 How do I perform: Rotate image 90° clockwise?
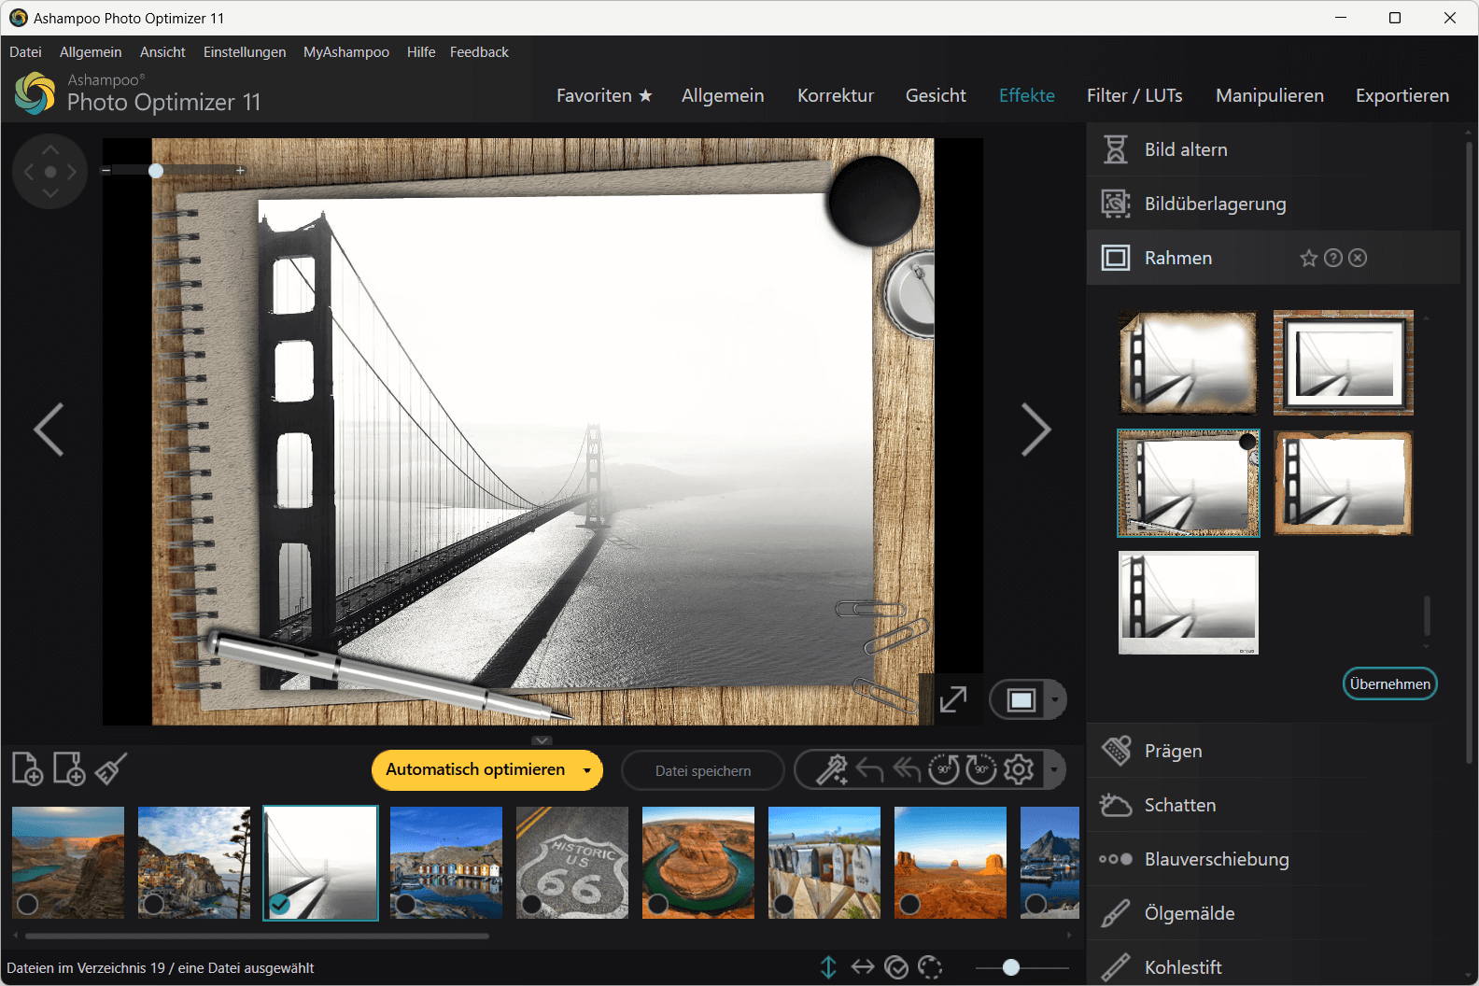point(981,770)
